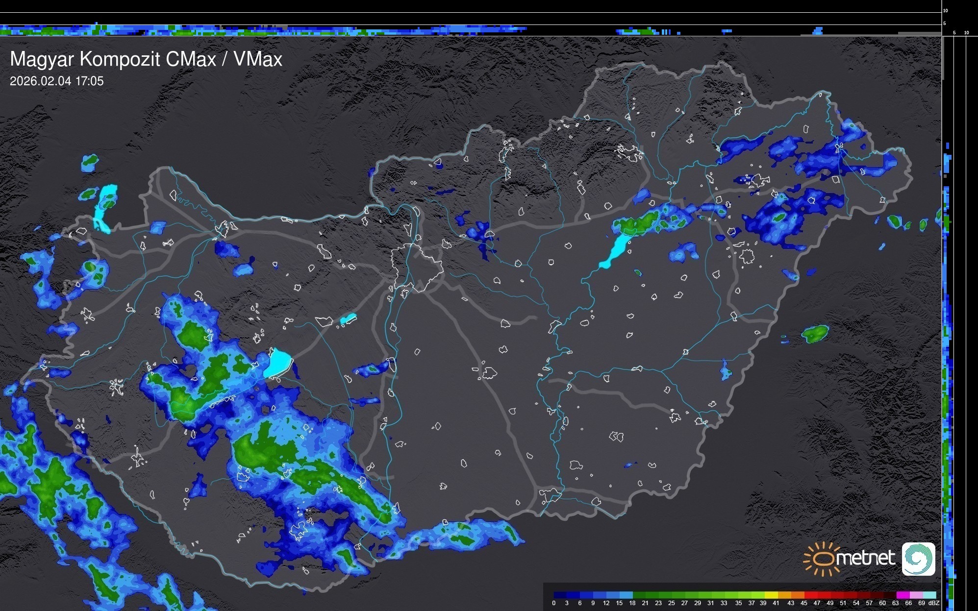Viewport: 978px width, 611px height.
Task: Click the cyan Lake Balaton shape
Action: 278,363
